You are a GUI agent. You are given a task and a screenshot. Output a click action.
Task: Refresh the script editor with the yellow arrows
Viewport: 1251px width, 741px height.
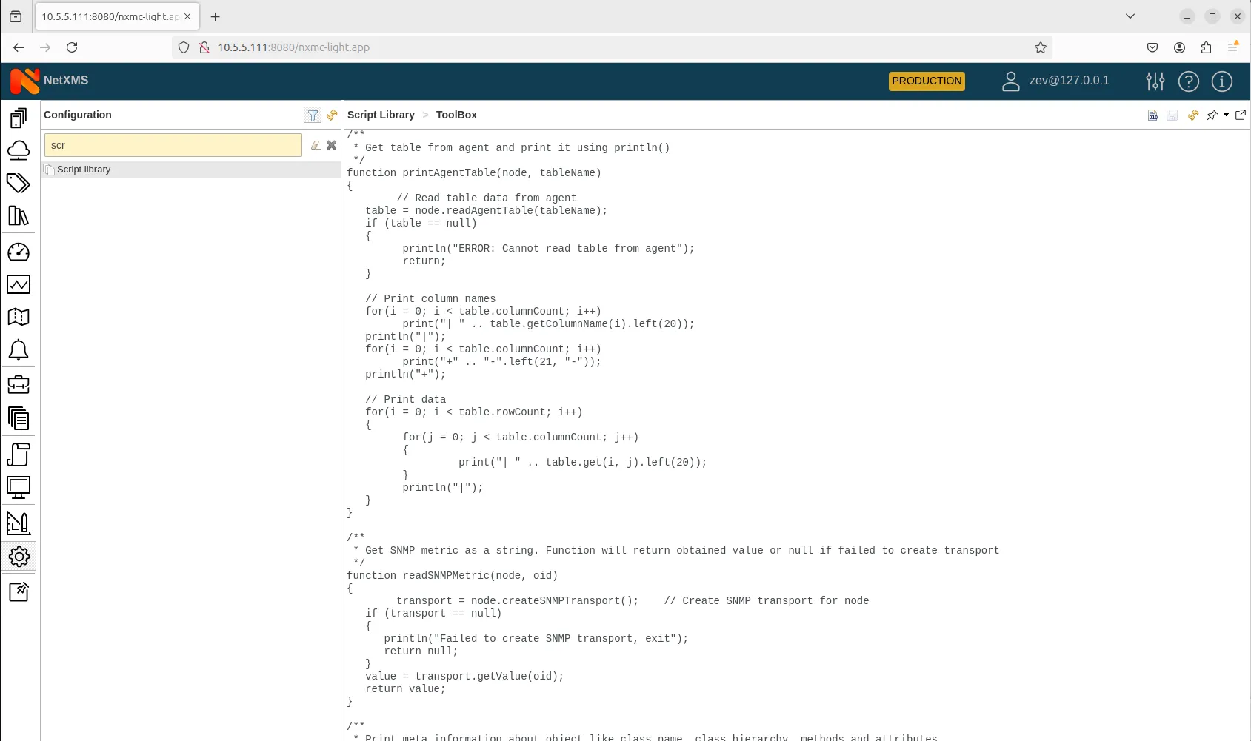(1192, 115)
